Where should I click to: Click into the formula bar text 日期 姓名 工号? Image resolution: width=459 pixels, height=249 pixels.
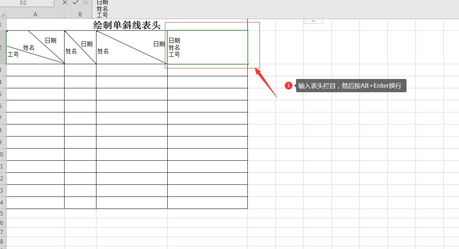tap(102, 9)
